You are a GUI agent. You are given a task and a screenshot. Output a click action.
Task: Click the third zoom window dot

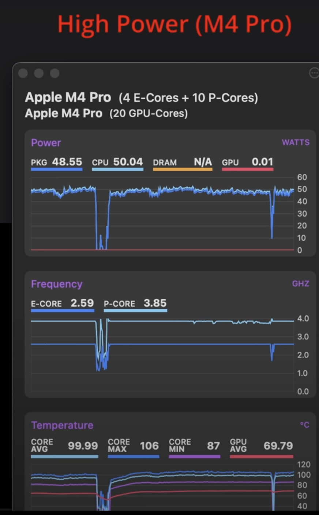55,73
